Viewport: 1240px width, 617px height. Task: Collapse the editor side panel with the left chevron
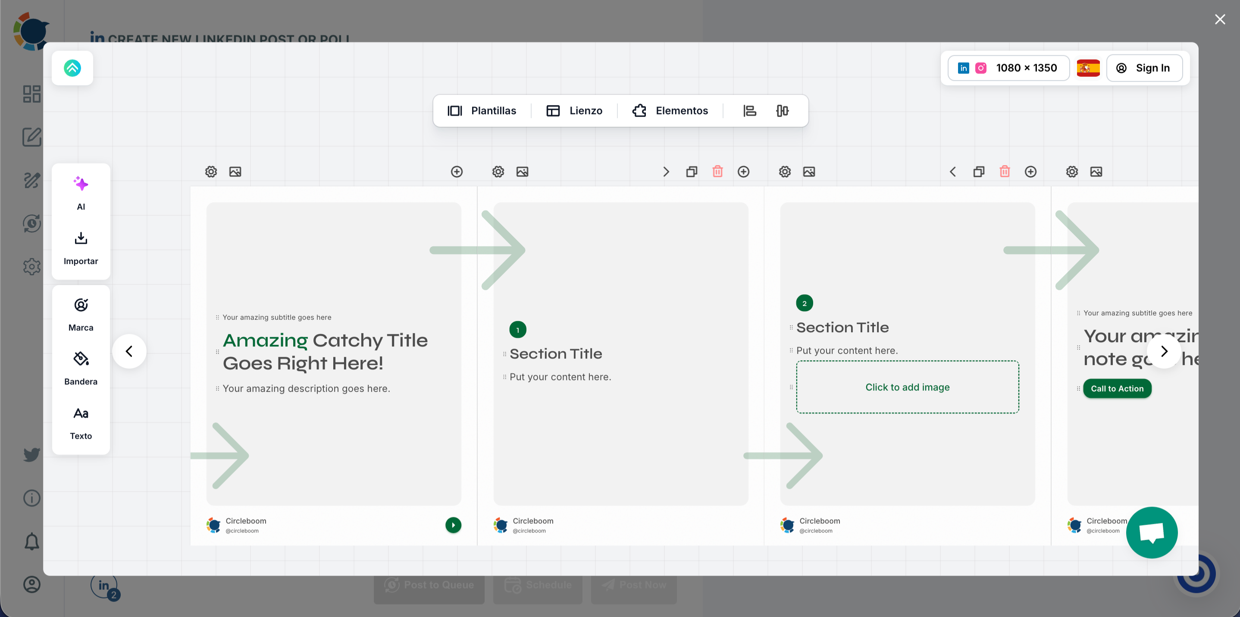pyautogui.click(x=129, y=351)
